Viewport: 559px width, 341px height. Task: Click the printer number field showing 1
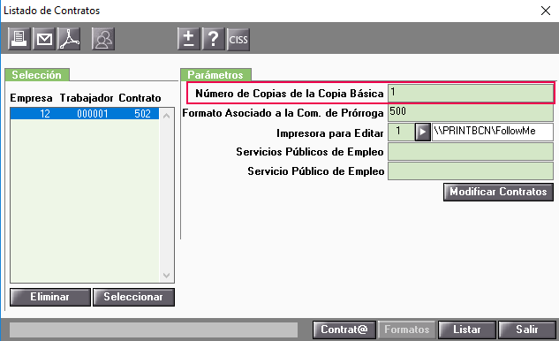401,132
